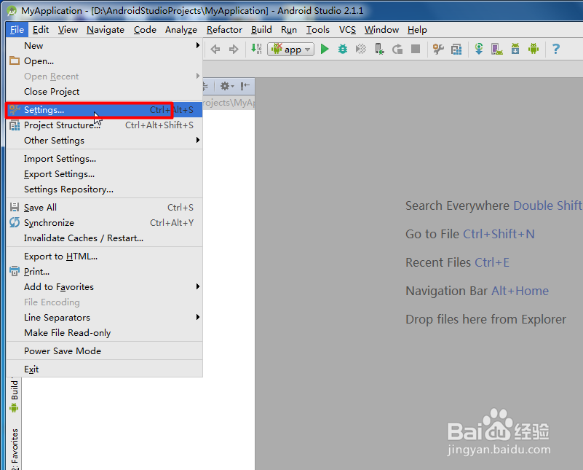Select Print... from File menu
This screenshot has width=583, height=470.
[104, 272]
